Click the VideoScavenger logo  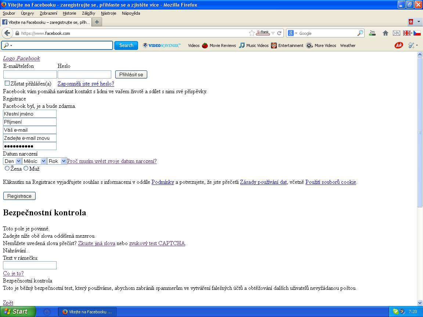click(x=162, y=45)
